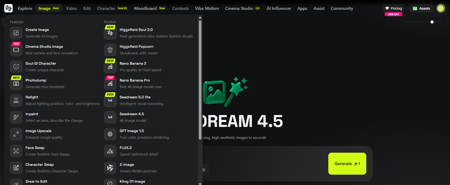Go to AI Influencer page
This screenshot has height=185, width=450.
tap(279, 8)
